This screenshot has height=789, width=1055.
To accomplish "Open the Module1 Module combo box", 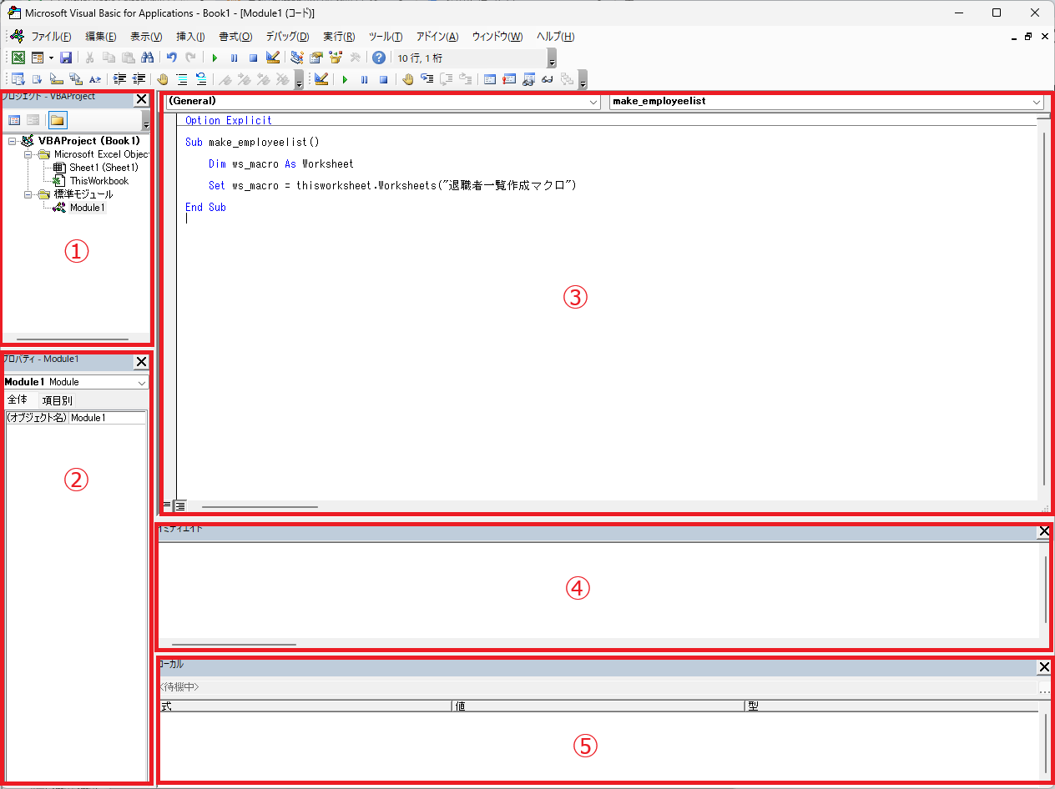I will point(142,382).
